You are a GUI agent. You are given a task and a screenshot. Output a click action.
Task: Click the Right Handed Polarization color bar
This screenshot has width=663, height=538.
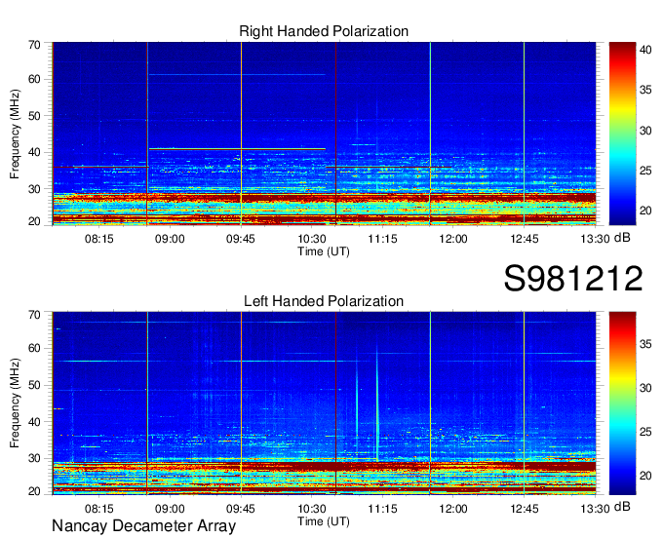tap(622, 134)
